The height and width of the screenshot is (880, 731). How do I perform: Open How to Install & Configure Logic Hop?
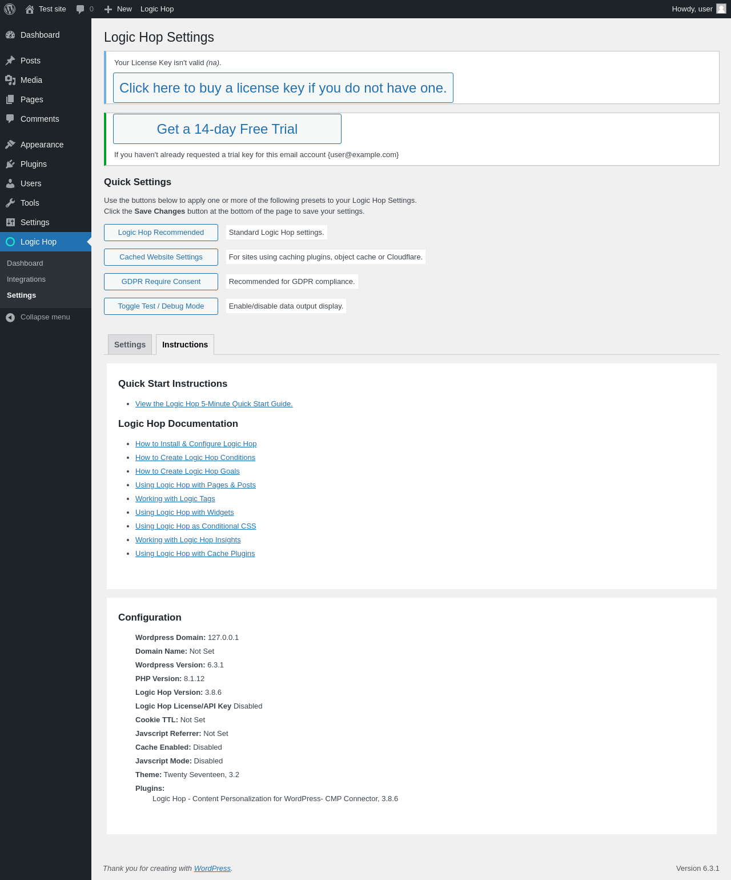(x=196, y=444)
